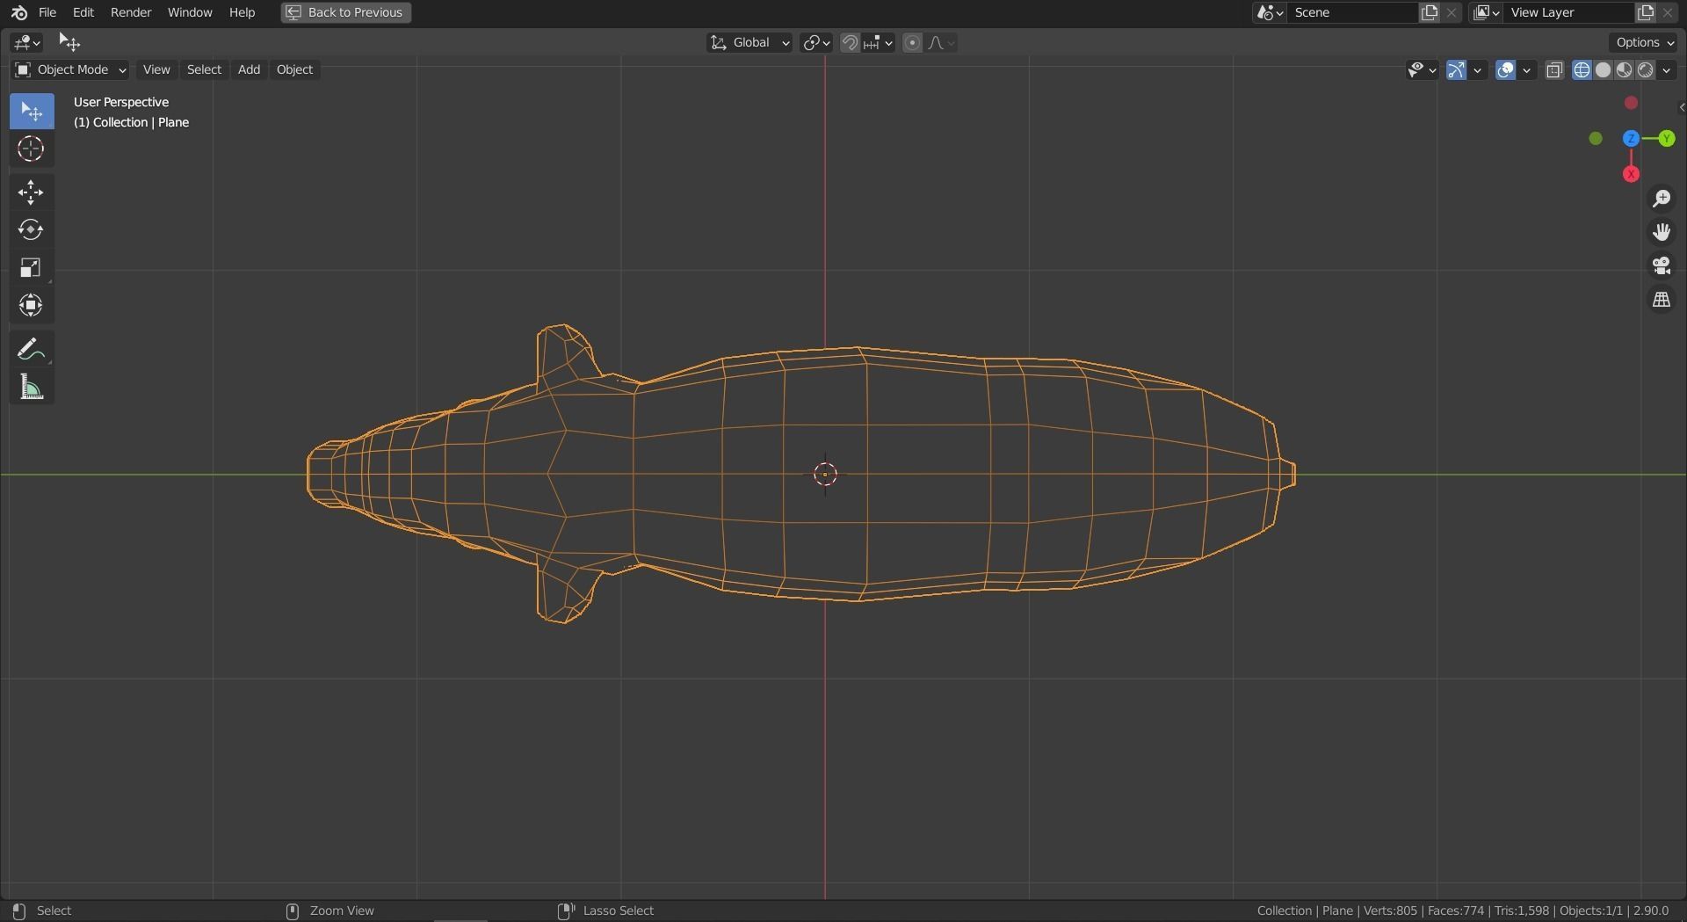The width and height of the screenshot is (1687, 922).
Task: Click the scene statistics text in status bar
Action: [x=1463, y=911]
